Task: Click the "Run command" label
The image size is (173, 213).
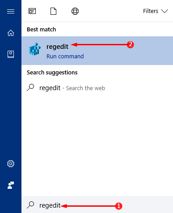Action: tap(65, 57)
